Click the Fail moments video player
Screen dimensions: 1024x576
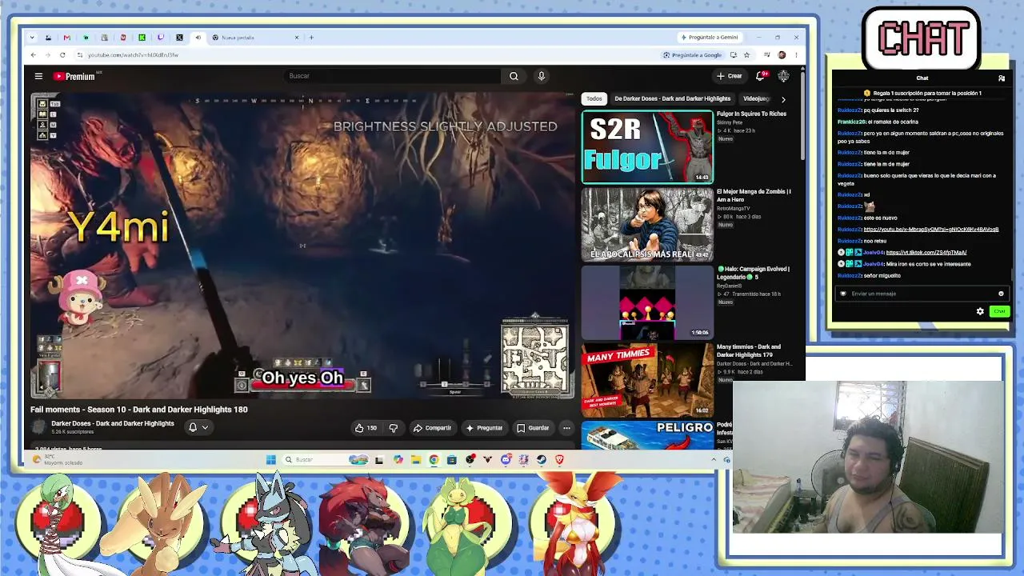click(x=302, y=245)
